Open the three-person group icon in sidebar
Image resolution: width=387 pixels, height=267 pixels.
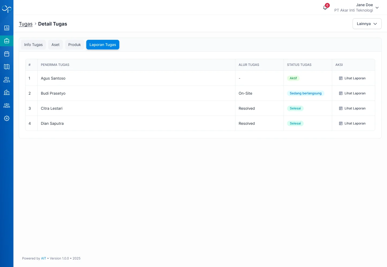(x=7, y=105)
